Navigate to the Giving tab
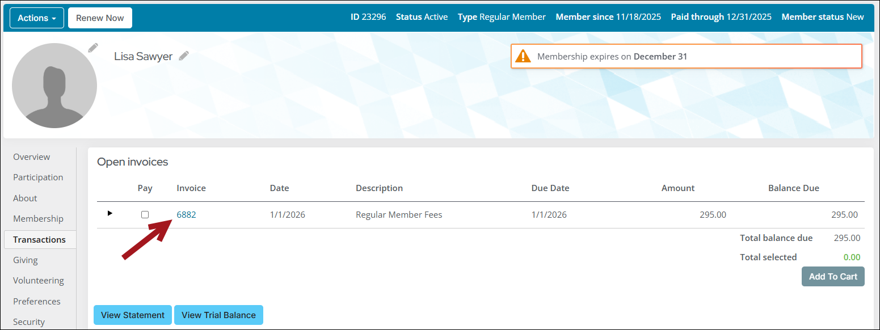Image resolution: width=880 pixels, height=330 pixels. pos(26,260)
